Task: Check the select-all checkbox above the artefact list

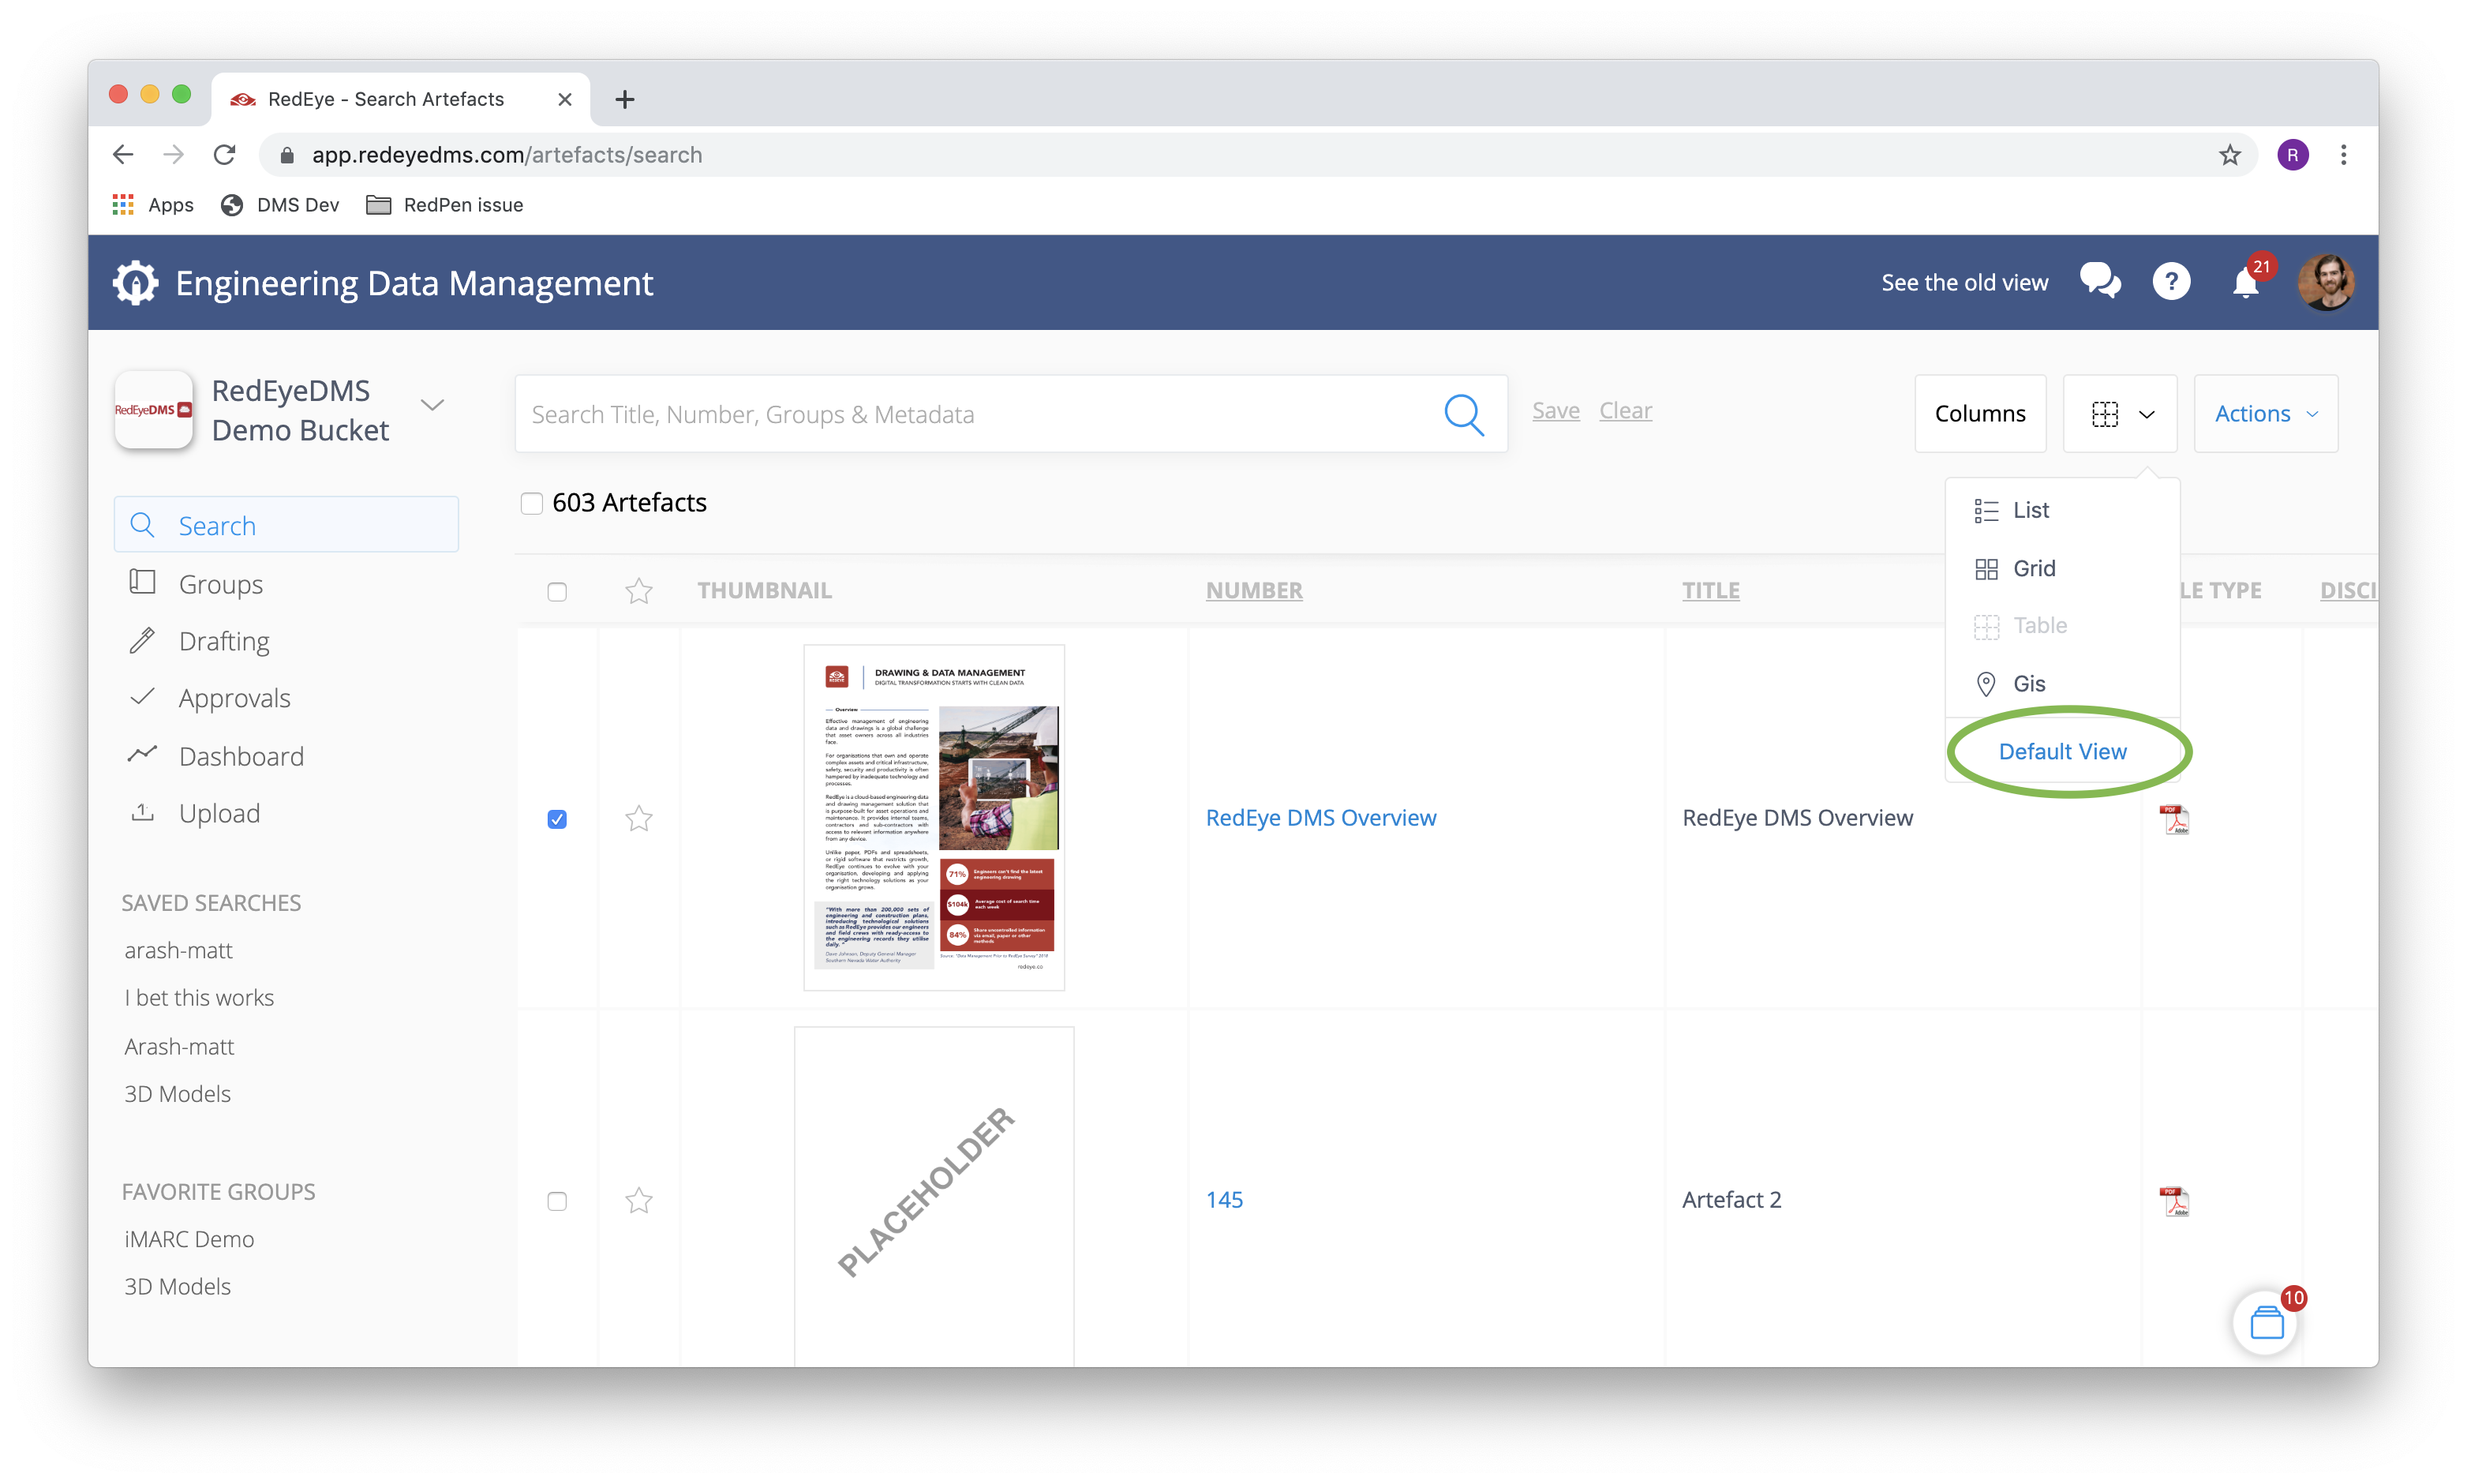Action: 557,592
